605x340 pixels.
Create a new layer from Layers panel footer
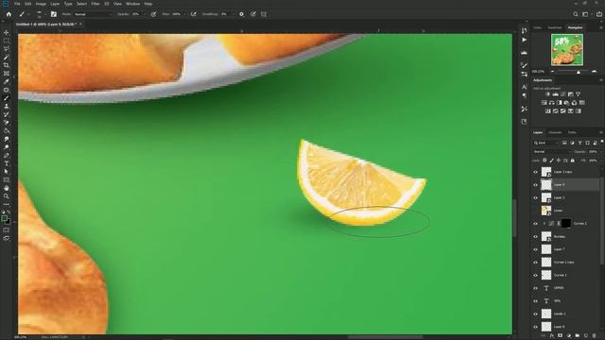coord(586,336)
